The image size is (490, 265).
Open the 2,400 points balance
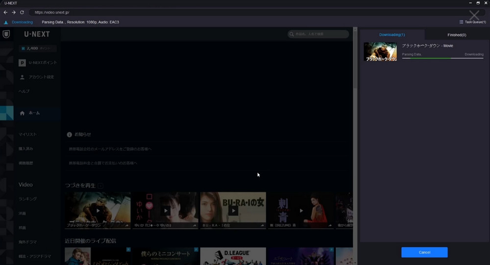pos(38,48)
